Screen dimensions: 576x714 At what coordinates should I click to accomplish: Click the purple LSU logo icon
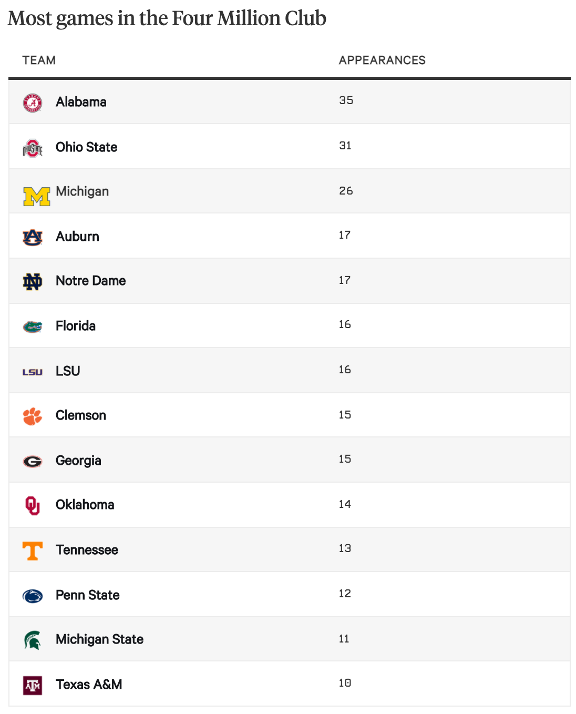[x=33, y=372]
